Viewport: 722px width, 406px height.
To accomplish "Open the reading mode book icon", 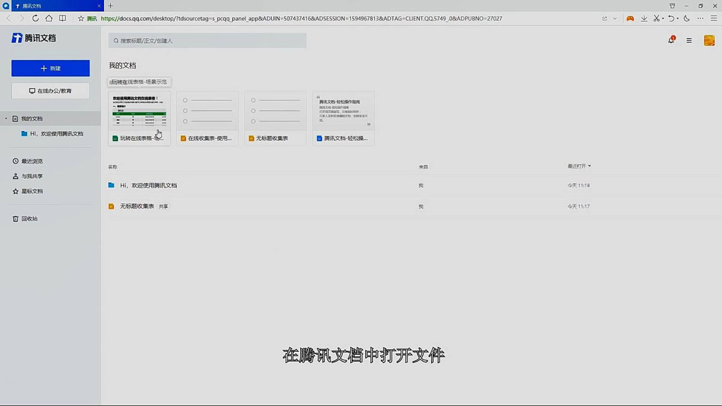I will (63, 19).
